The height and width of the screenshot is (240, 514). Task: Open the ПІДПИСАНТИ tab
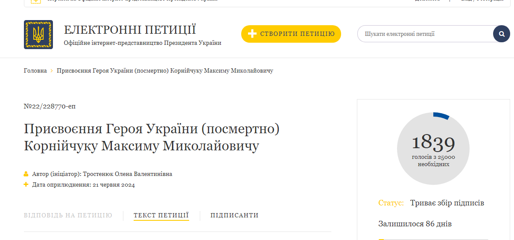(x=234, y=216)
